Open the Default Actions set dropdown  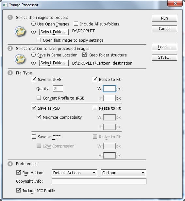coord(75,173)
